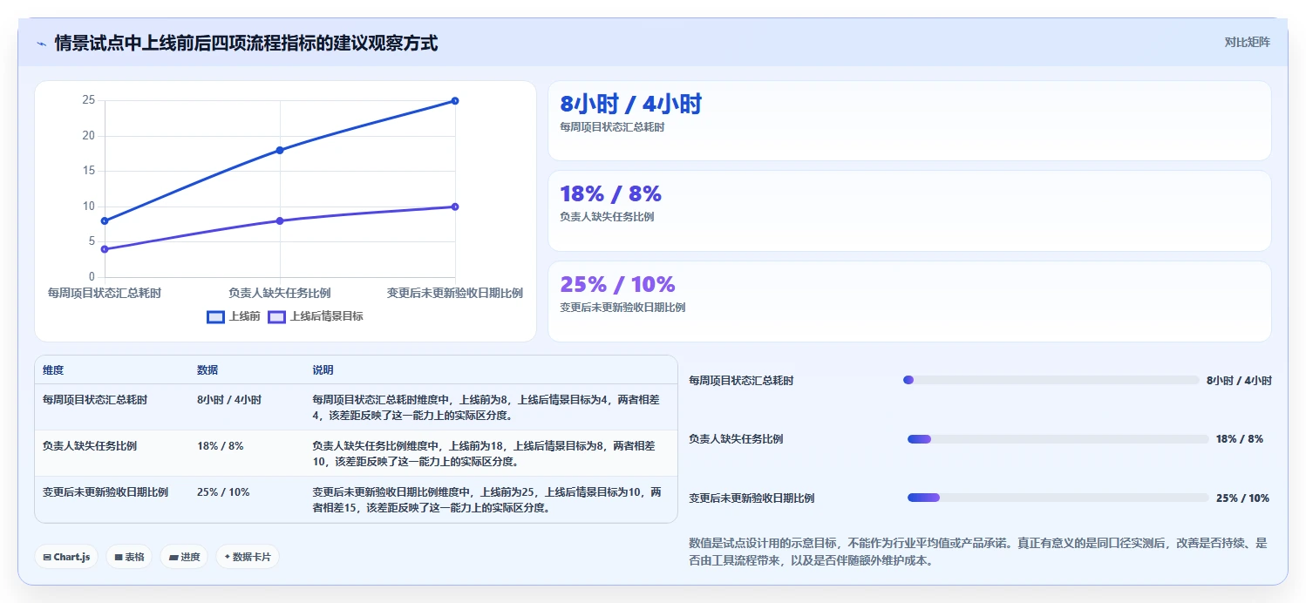Image resolution: width=1306 pixels, height=603 pixels.
Task: Click the footnote paragraph starting 数值是试点设计用
Action: point(977,552)
